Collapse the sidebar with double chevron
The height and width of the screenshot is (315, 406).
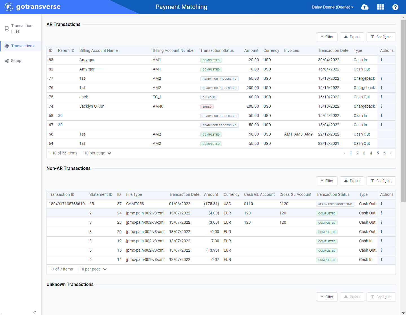pos(35,312)
